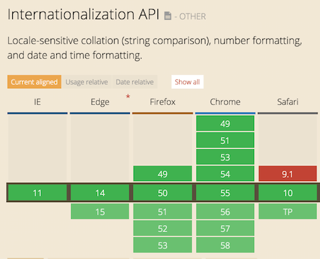Select the Chrome 56 future version cell

(225, 212)
